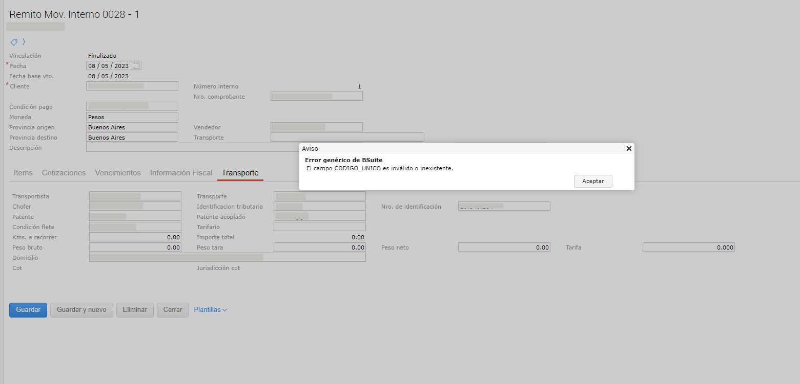Click the Transporte tab
This screenshot has width=800, height=384.
[x=240, y=173]
